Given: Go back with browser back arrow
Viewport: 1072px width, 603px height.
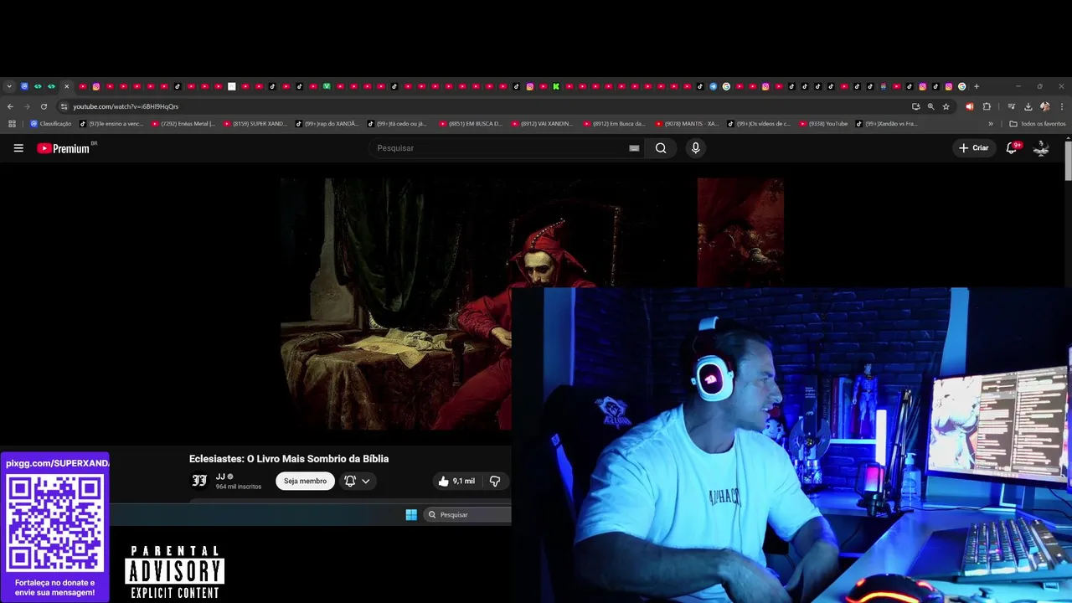Looking at the screenshot, I should 10,106.
